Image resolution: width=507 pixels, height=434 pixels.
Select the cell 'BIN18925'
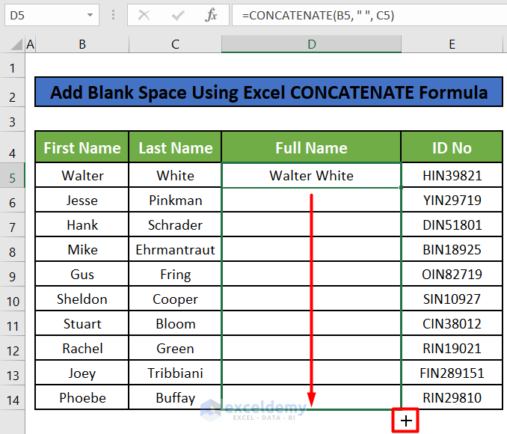click(x=452, y=249)
